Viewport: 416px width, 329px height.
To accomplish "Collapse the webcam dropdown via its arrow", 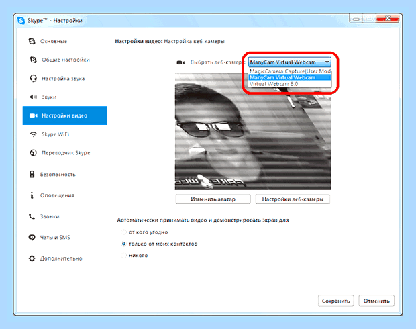I will pos(327,62).
